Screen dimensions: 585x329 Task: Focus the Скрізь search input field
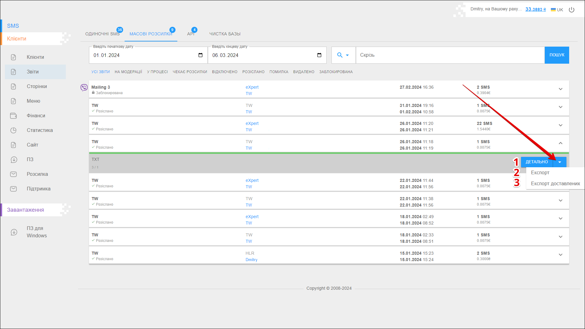tap(450, 55)
